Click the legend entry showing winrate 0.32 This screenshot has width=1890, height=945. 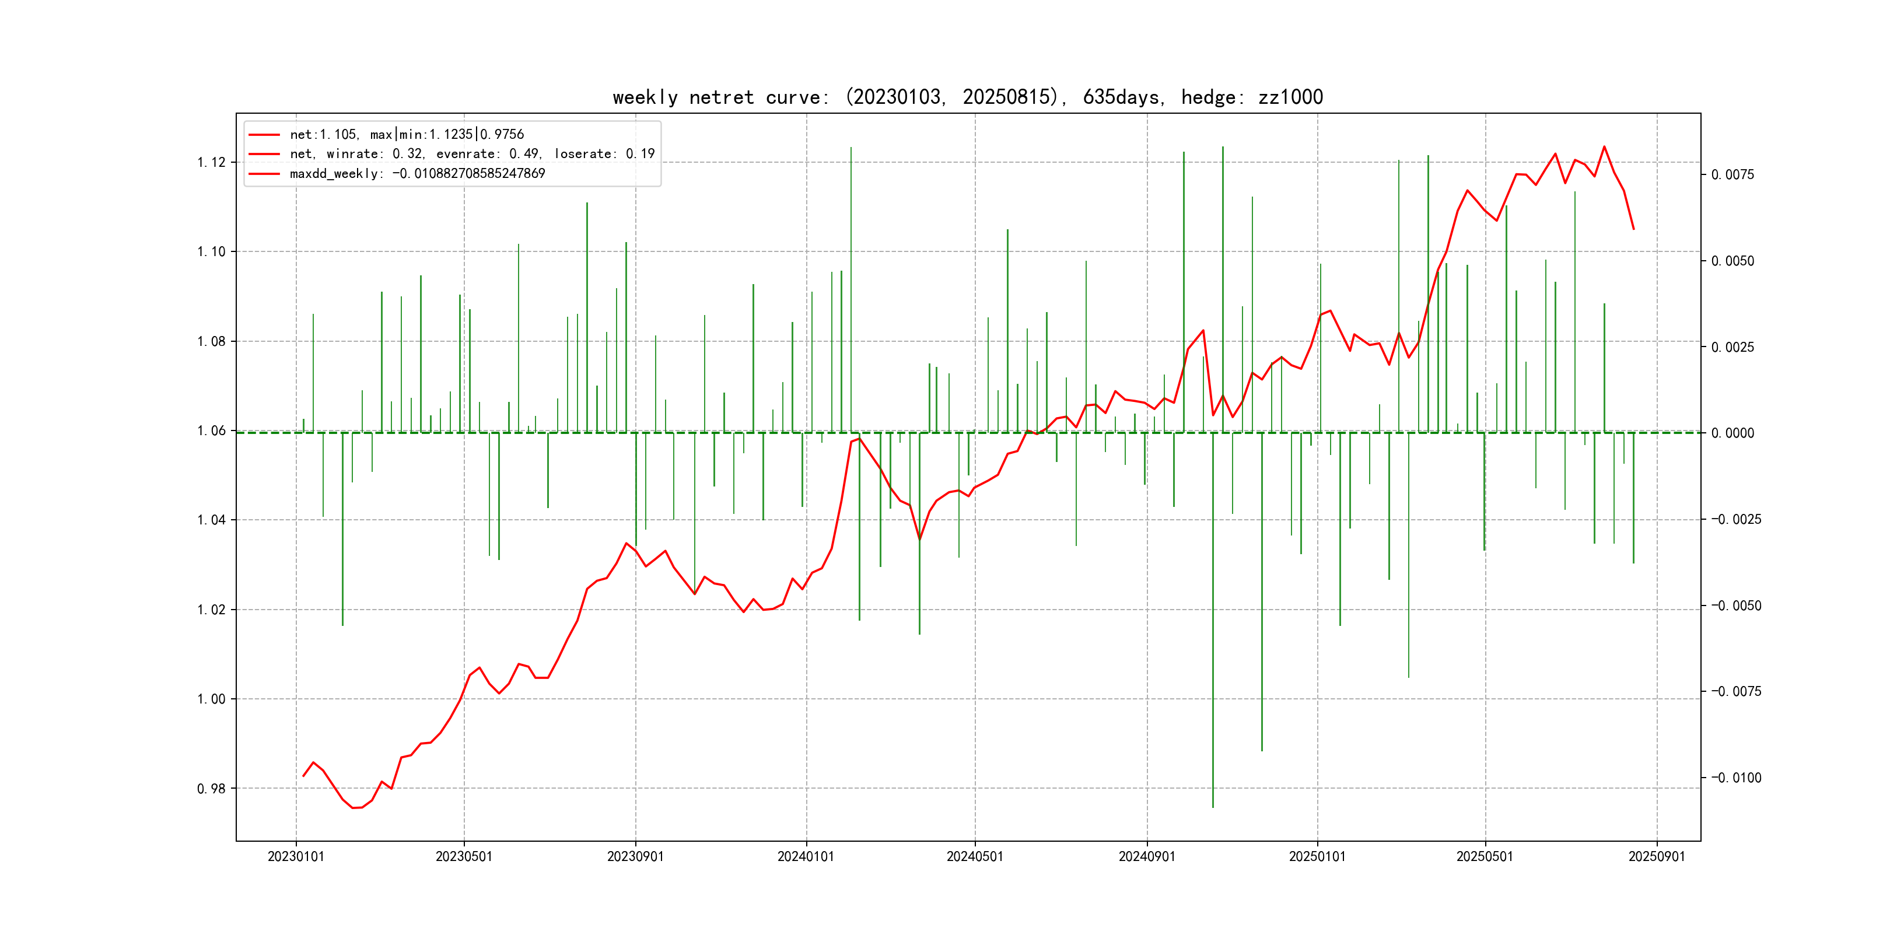[x=472, y=154]
